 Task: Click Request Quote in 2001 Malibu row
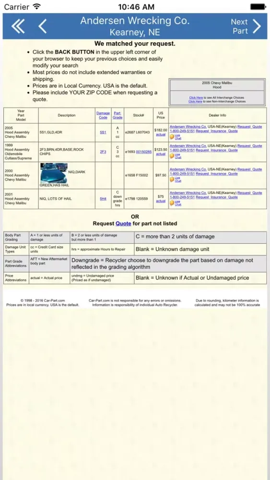tap(249, 193)
